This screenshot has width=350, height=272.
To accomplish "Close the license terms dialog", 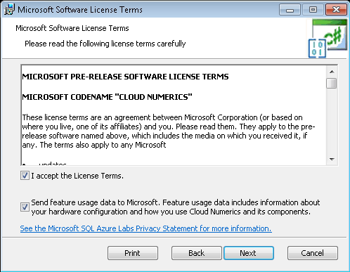I will pyautogui.click(x=336, y=10).
